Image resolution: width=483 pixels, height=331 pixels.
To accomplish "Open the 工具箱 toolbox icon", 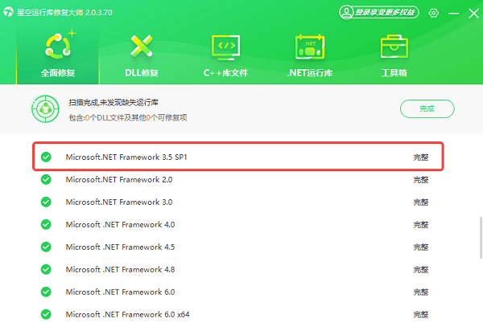I will [x=393, y=47].
